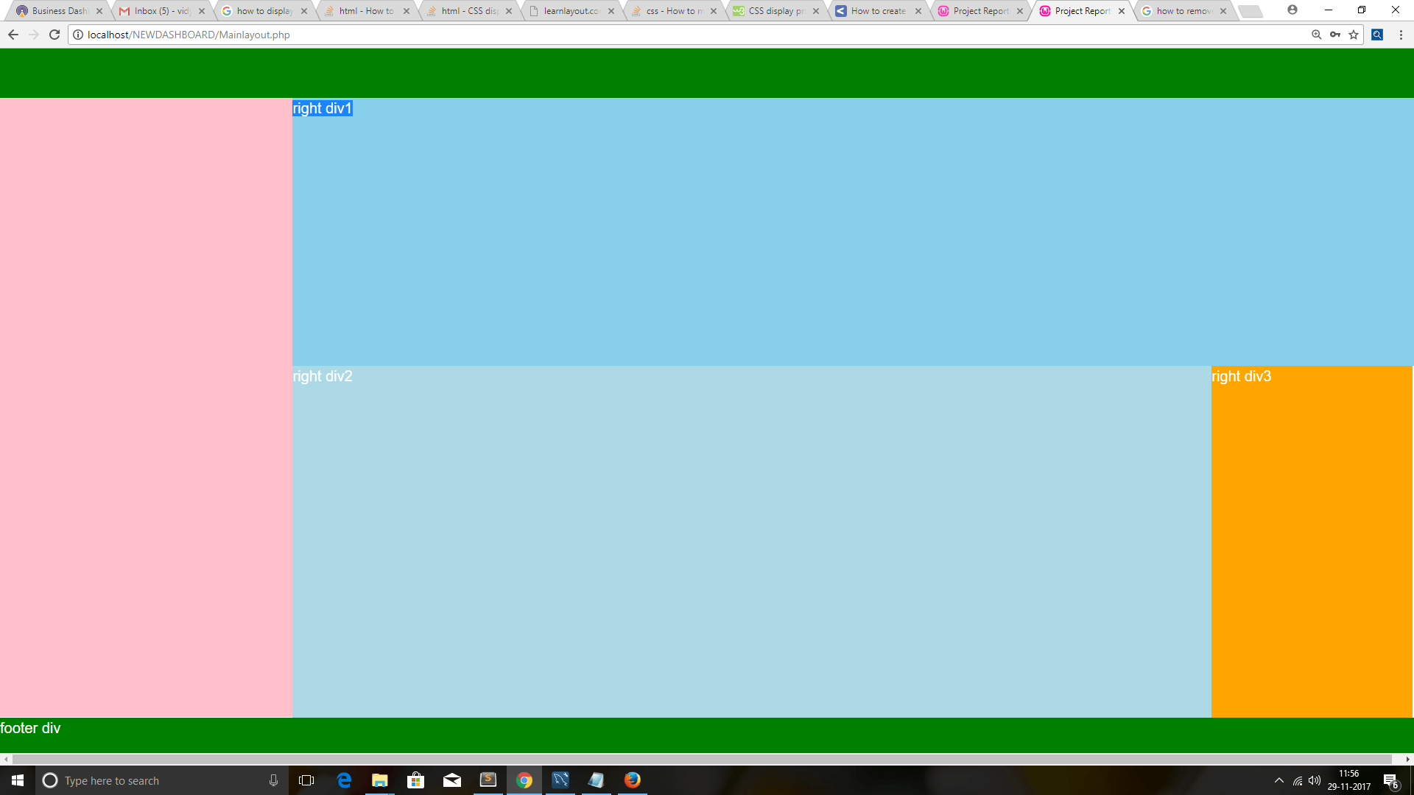Switch to the Business Dashboard tab
1414x795 pixels.
(x=59, y=11)
